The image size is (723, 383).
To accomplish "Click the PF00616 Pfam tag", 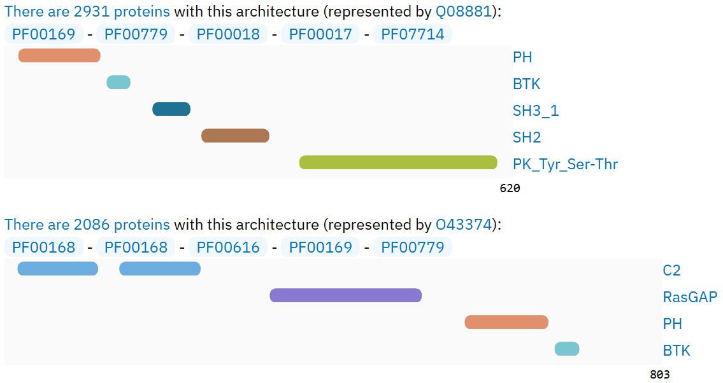I will [228, 247].
